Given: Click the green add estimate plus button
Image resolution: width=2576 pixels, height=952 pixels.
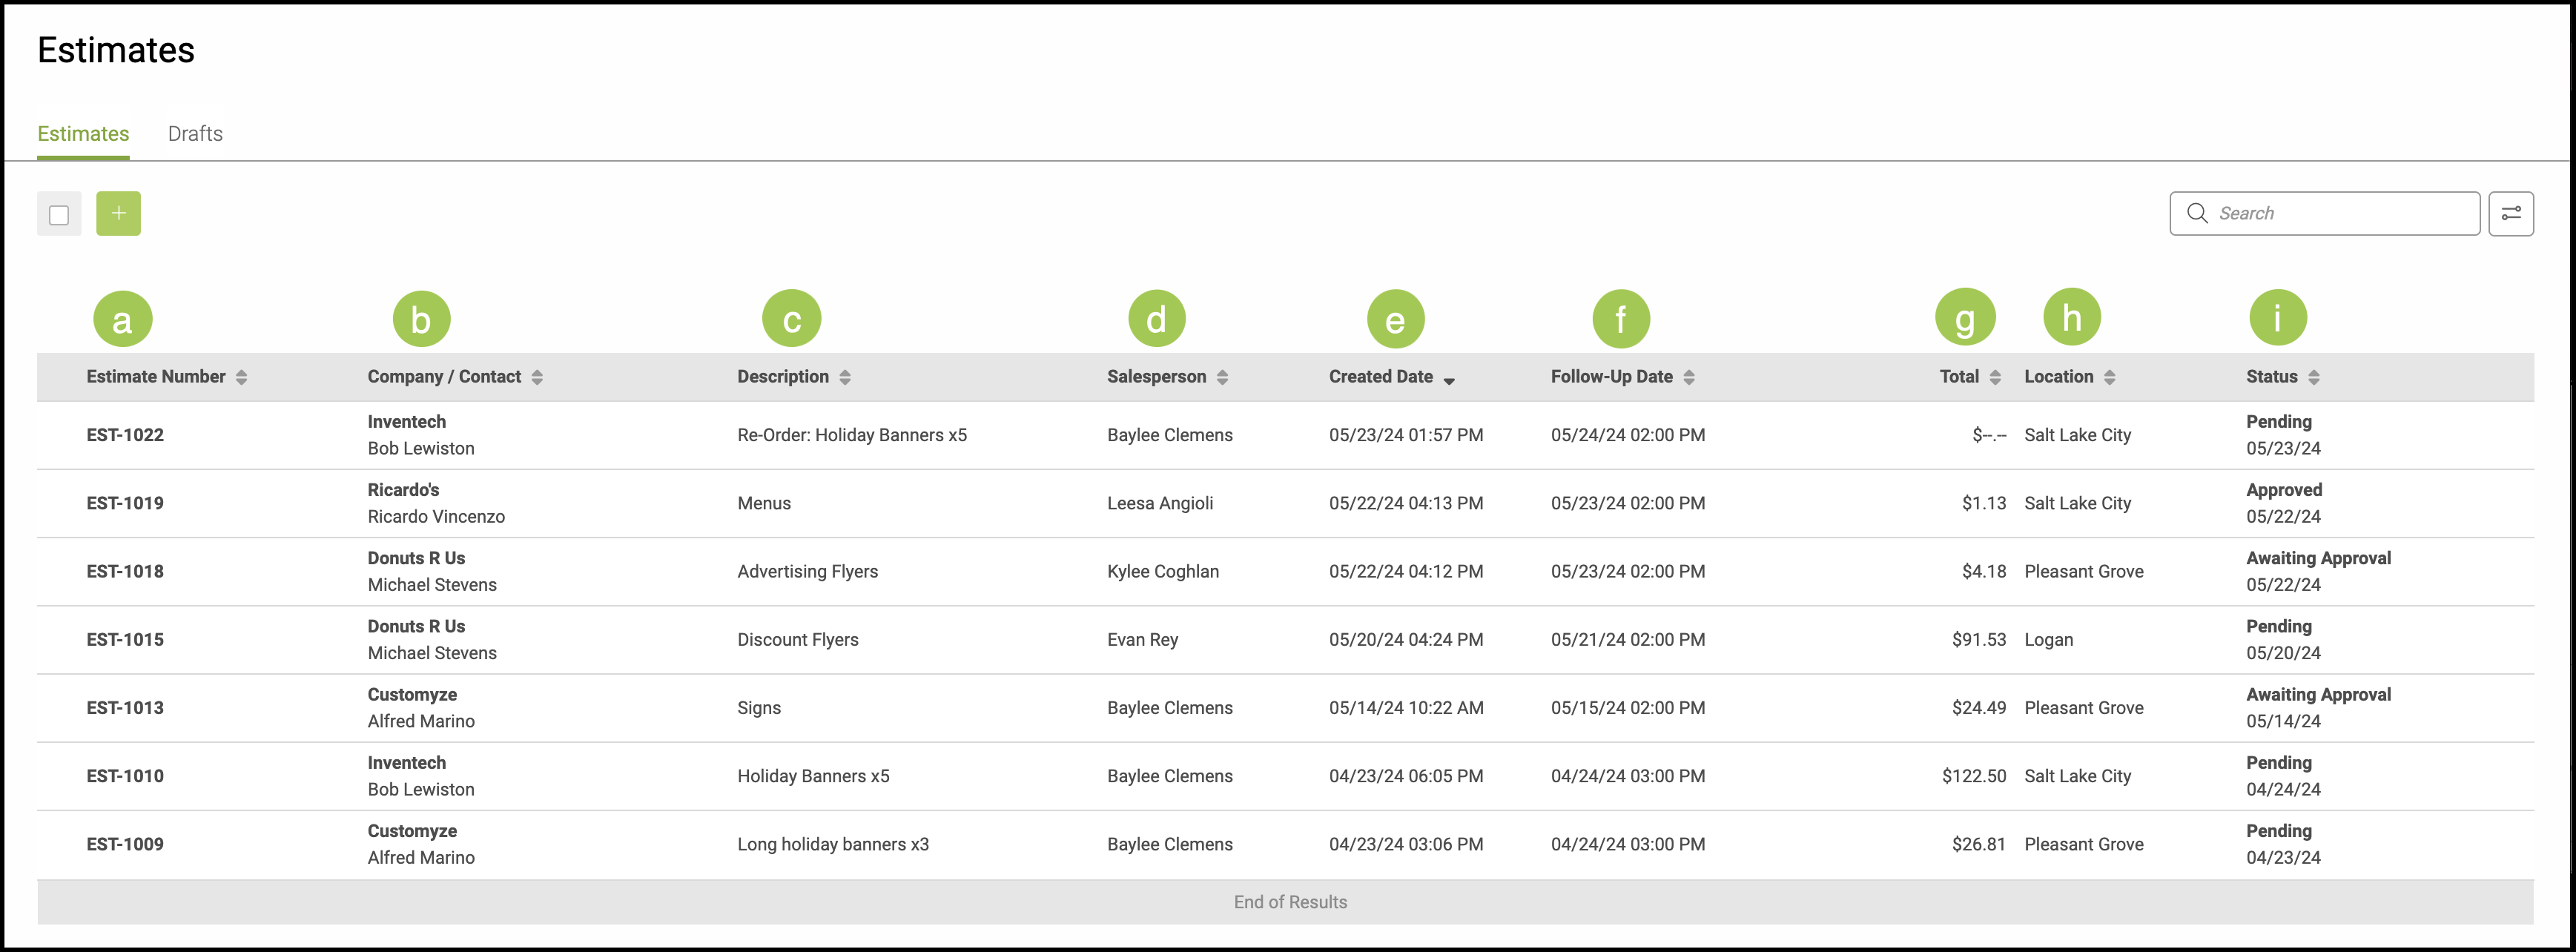Looking at the screenshot, I should click(x=118, y=214).
